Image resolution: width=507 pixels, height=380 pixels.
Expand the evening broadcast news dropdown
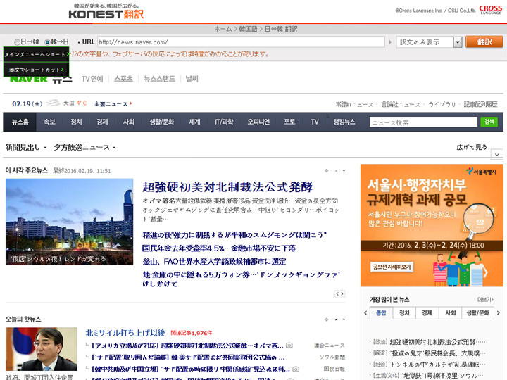point(113,148)
